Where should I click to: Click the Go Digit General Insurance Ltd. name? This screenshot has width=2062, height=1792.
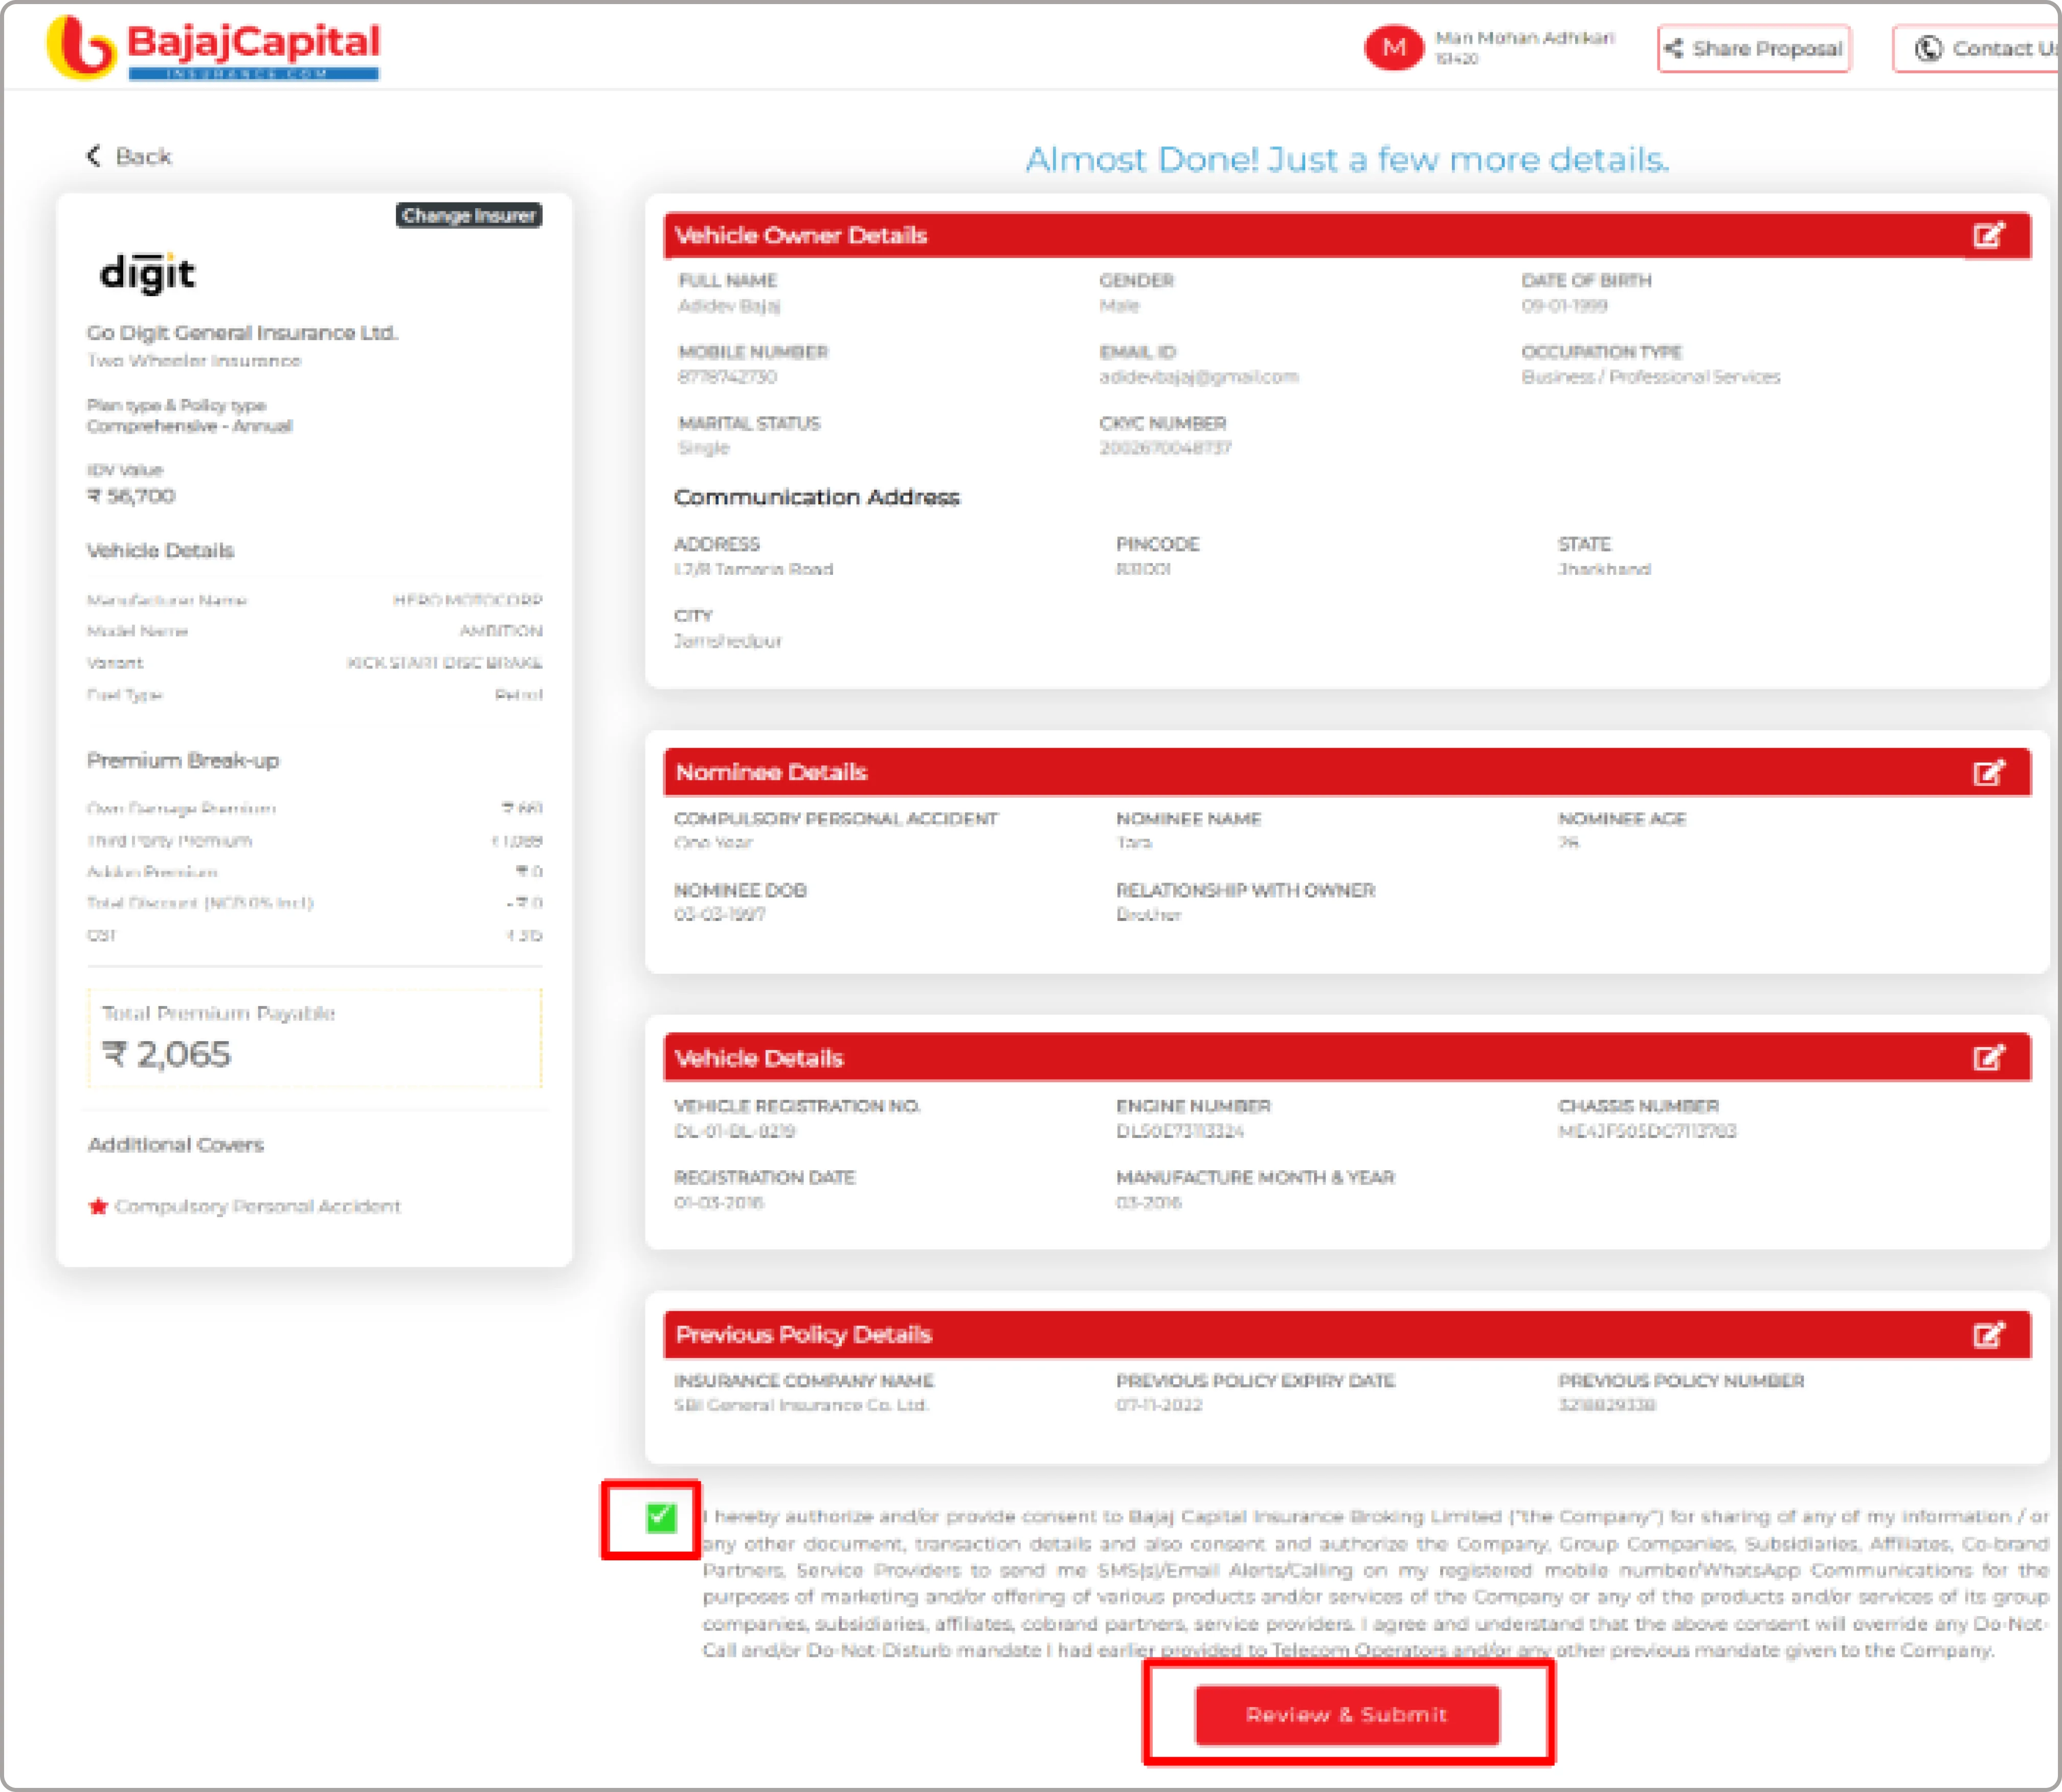pos(242,332)
